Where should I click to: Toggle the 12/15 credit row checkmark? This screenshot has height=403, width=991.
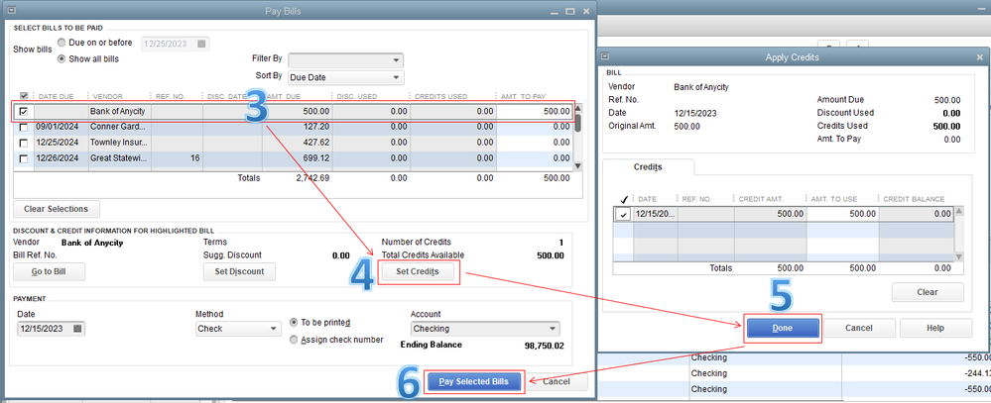pos(624,215)
